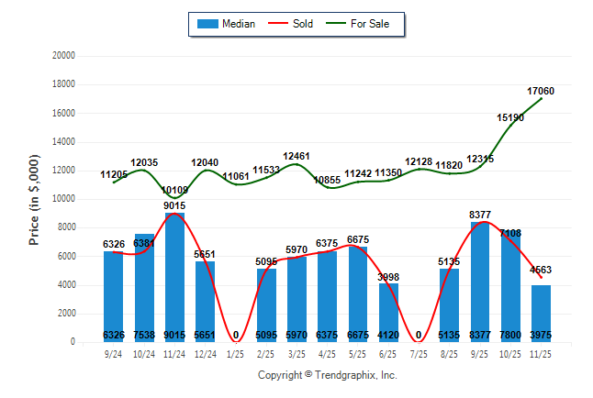Click the 7/25 x-axis label
The height and width of the screenshot is (398, 593).
click(x=419, y=355)
